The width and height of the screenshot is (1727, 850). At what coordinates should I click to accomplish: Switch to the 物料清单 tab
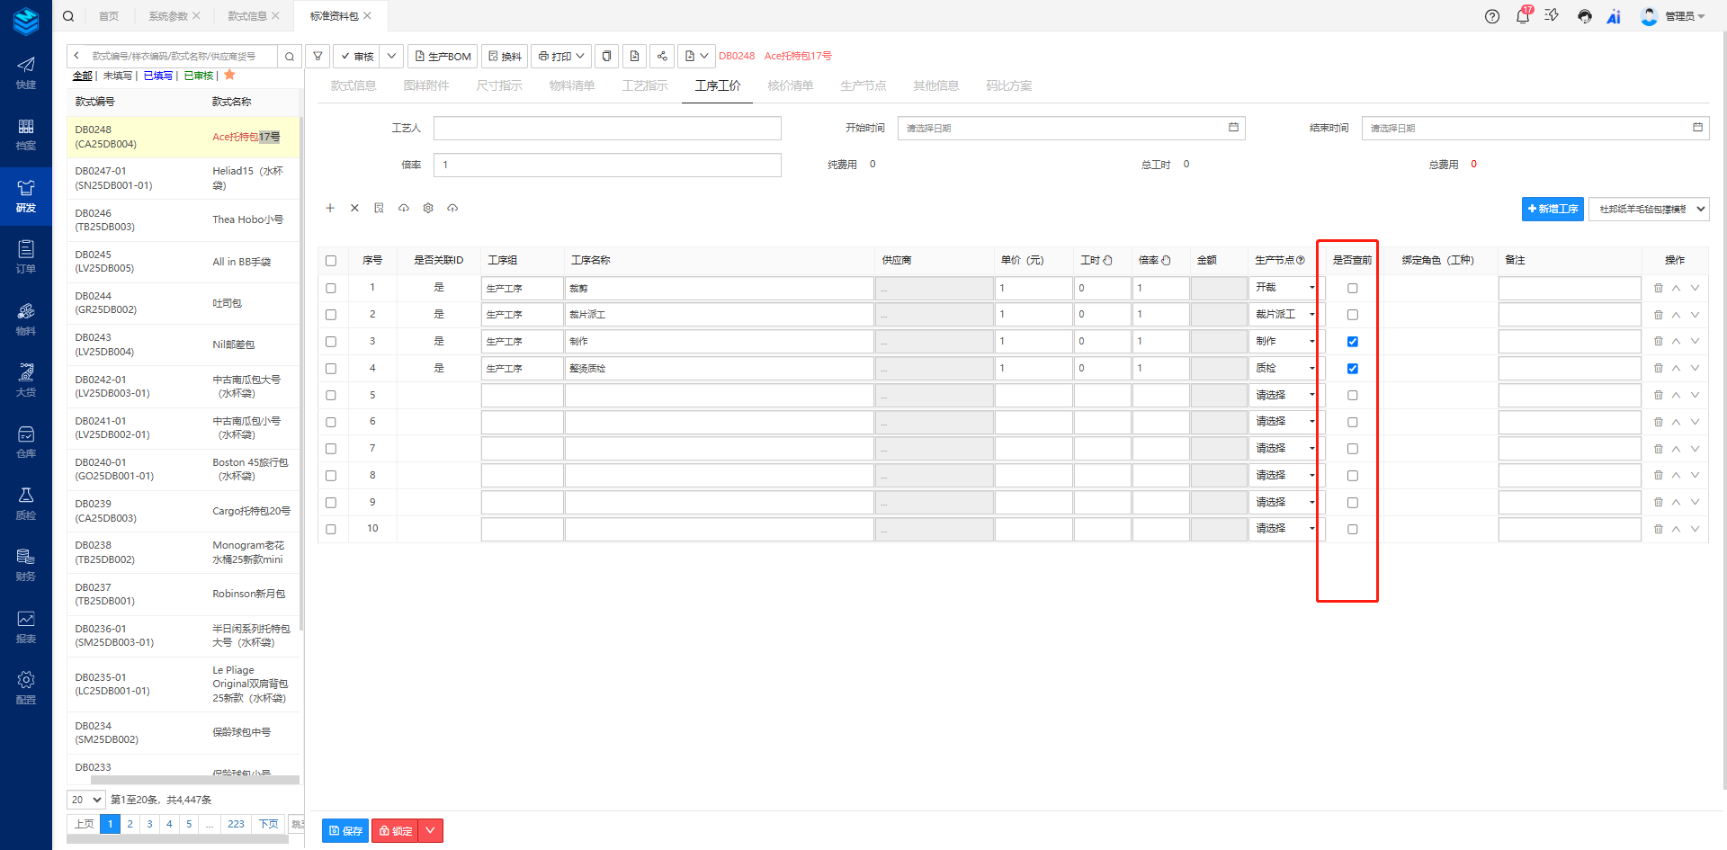pyautogui.click(x=571, y=85)
